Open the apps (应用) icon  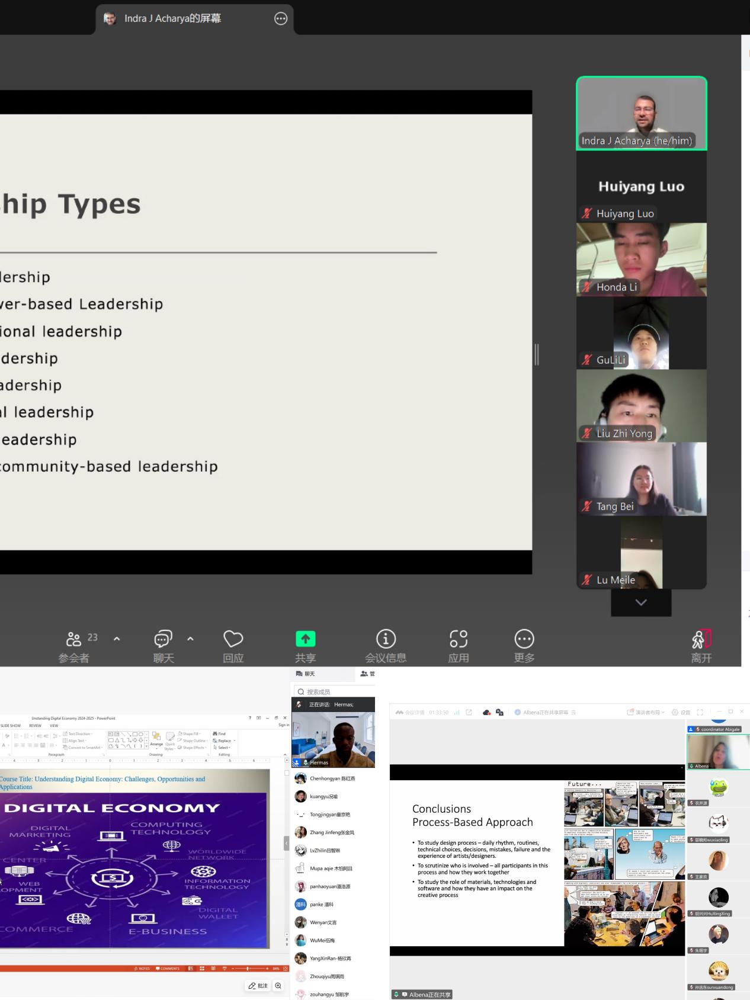458,640
